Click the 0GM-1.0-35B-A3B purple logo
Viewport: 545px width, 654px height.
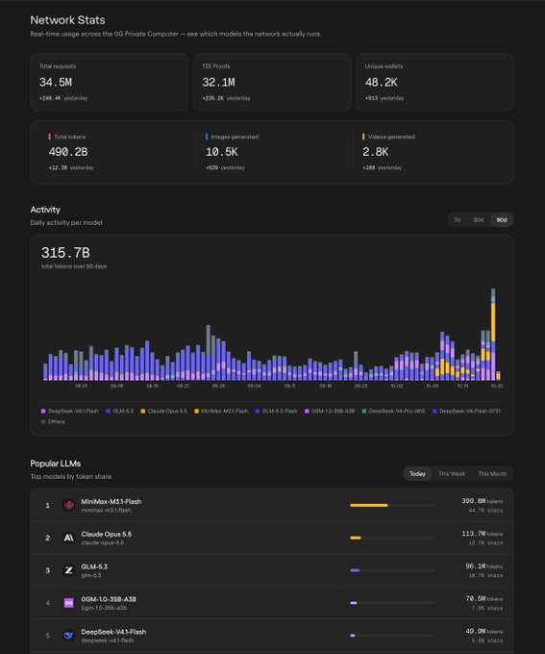coord(69,603)
